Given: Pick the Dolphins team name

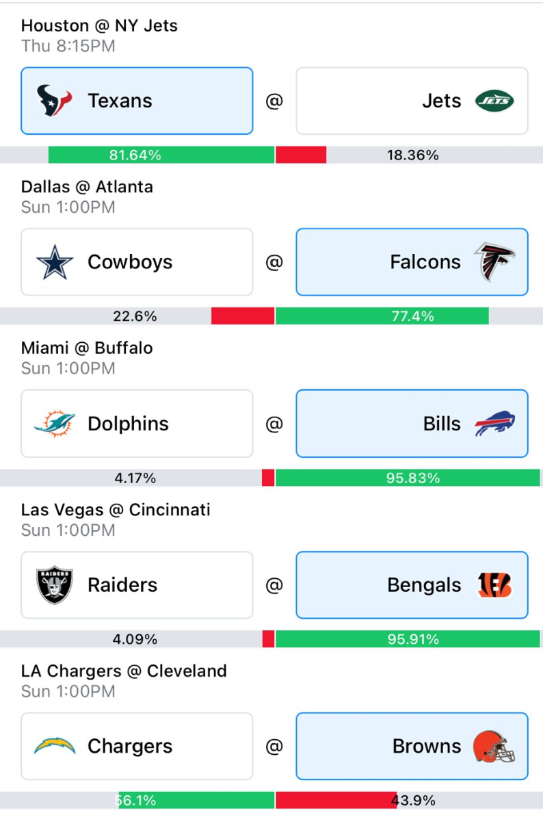Looking at the screenshot, I should (x=128, y=424).
